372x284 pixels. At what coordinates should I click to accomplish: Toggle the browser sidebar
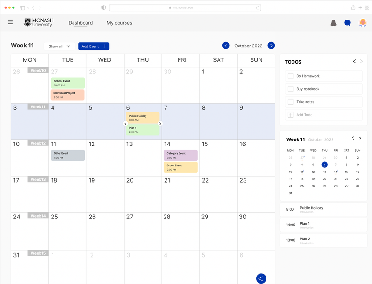point(22,8)
